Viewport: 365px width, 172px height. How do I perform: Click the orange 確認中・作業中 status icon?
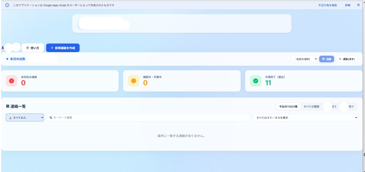click(x=133, y=81)
